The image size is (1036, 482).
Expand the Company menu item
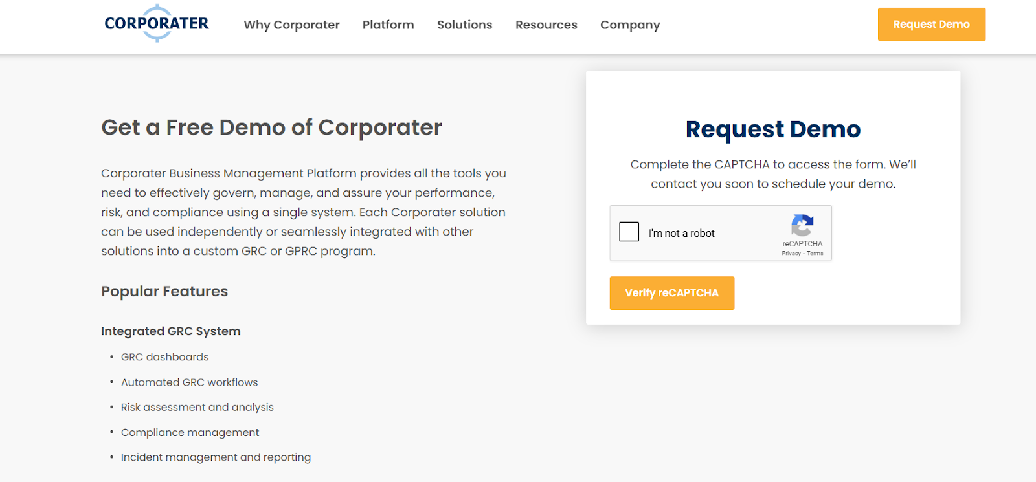pos(630,25)
